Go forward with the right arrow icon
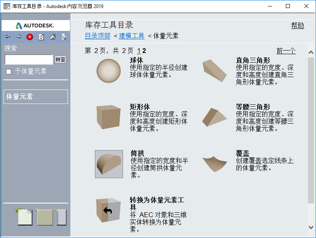 tap(19, 37)
